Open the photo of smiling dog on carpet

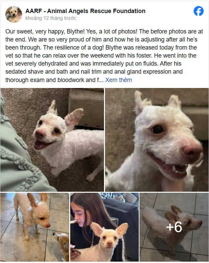click(52, 140)
